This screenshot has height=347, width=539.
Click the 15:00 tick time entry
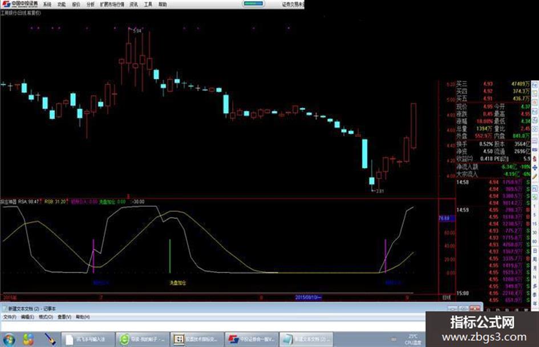[x=463, y=293]
